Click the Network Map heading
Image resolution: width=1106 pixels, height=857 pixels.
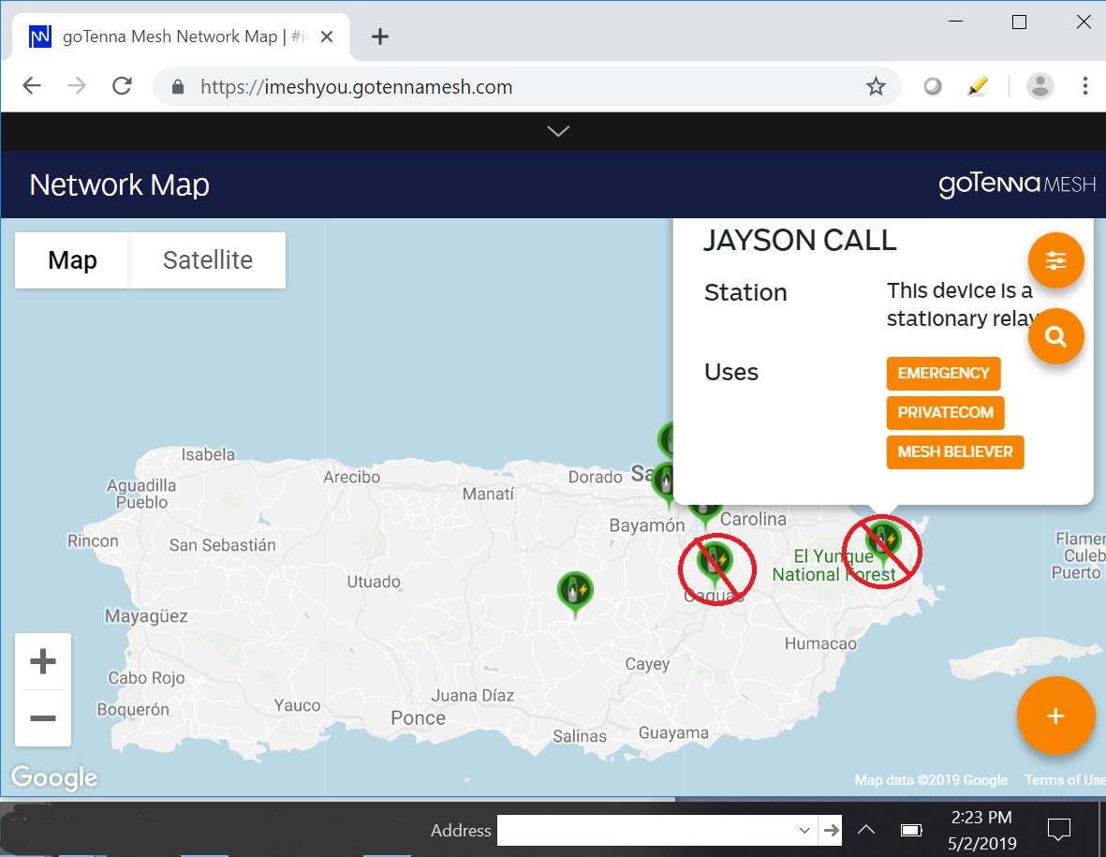[119, 185]
